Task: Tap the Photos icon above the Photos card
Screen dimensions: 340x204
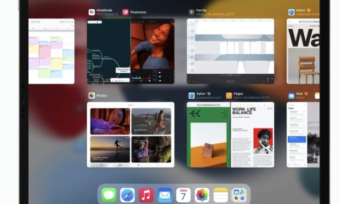Action: point(92,95)
